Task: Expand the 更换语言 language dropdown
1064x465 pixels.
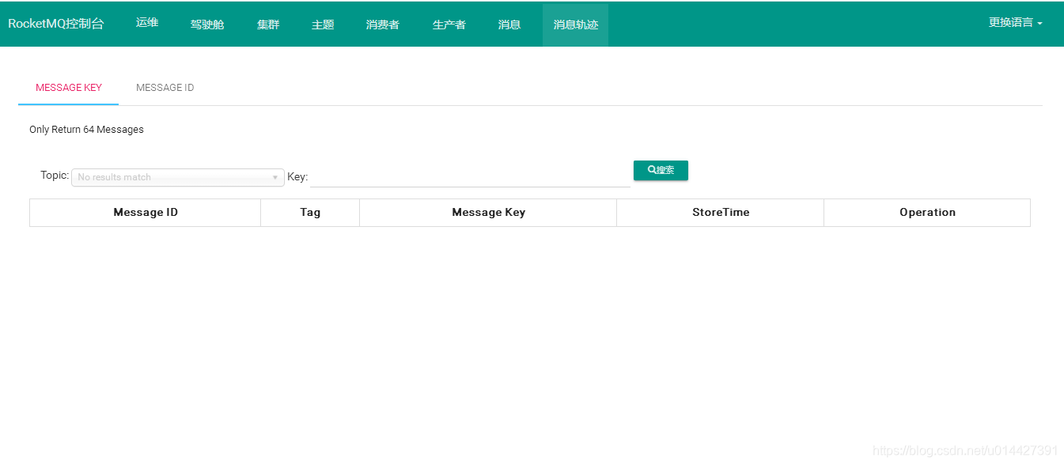Action: coord(1015,23)
